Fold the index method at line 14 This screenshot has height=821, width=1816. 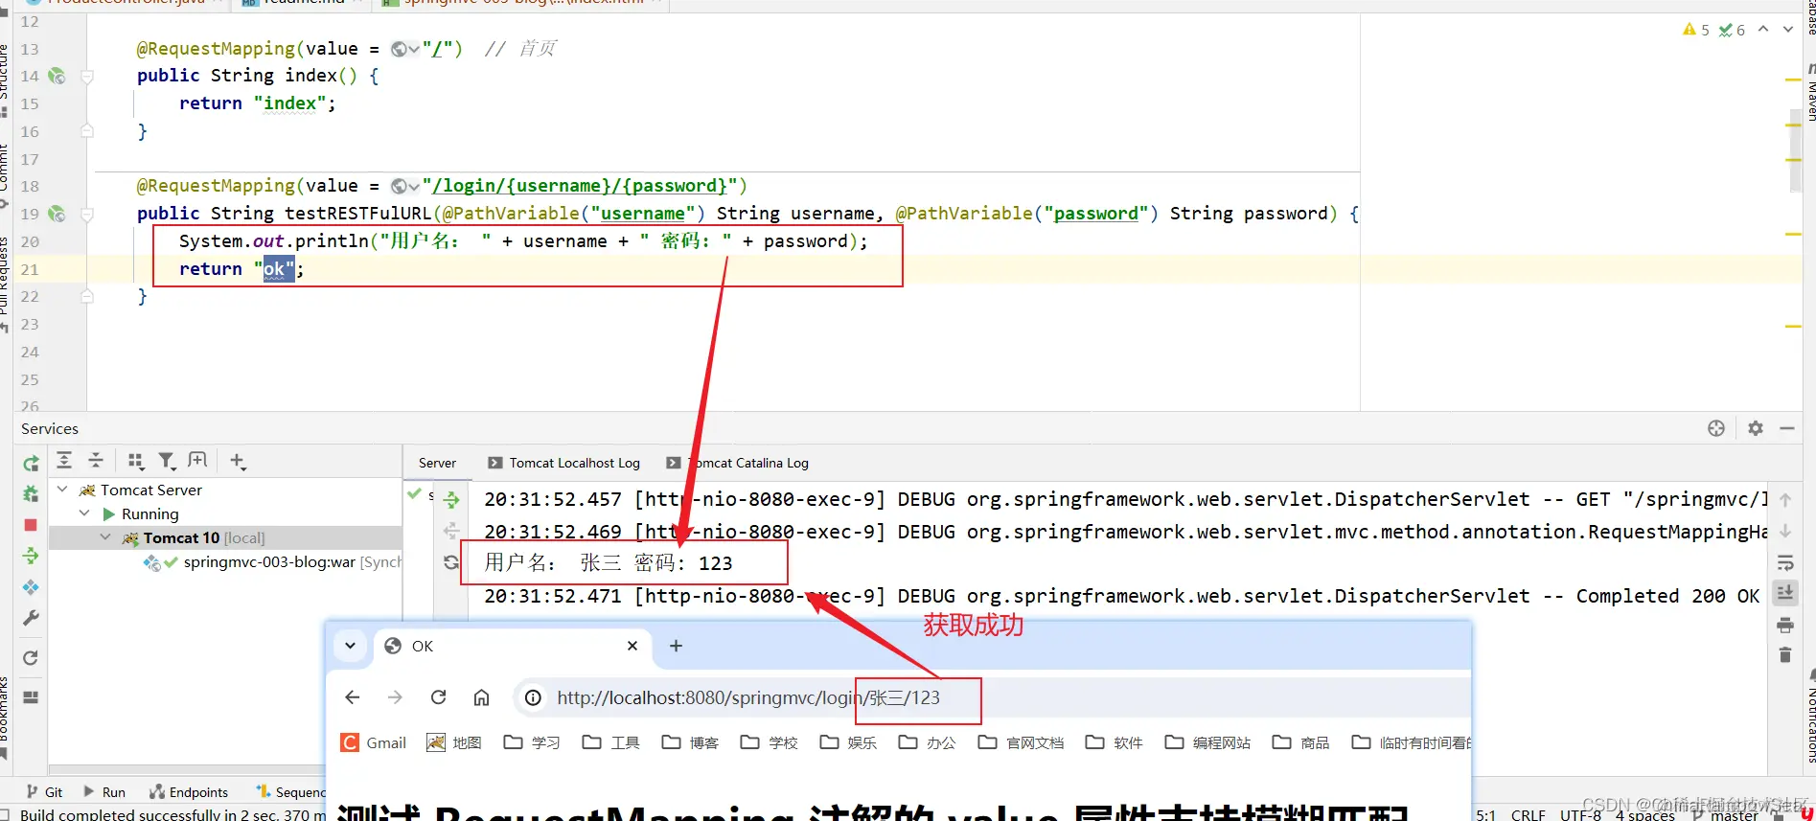tap(87, 76)
